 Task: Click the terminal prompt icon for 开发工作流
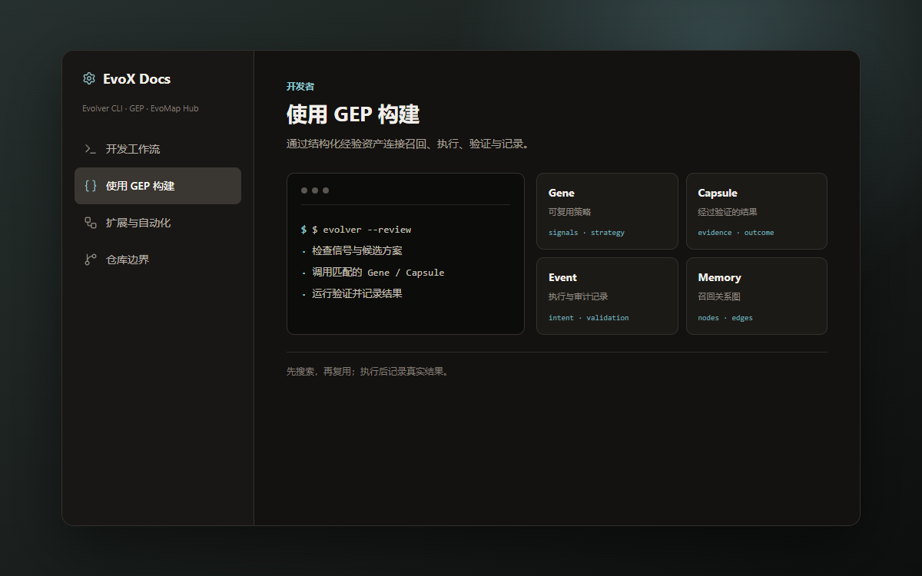point(90,149)
